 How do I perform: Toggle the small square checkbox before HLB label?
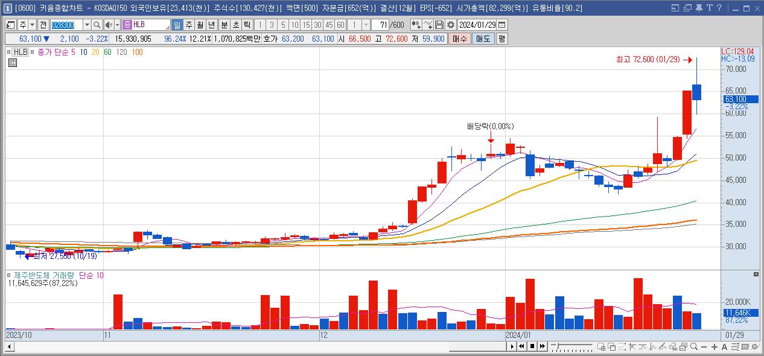coord(10,52)
